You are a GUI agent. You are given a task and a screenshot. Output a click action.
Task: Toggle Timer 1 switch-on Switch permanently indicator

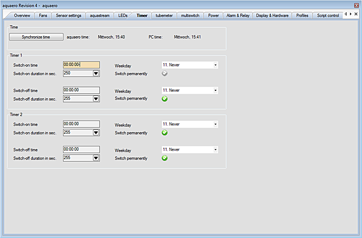165,73
